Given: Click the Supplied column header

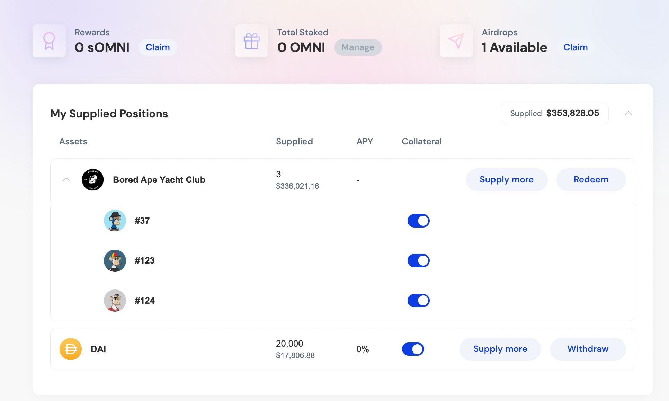Looking at the screenshot, I should tap(294, 142).
